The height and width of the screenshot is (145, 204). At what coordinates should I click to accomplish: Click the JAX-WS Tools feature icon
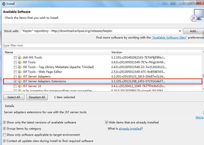[20, 57]
